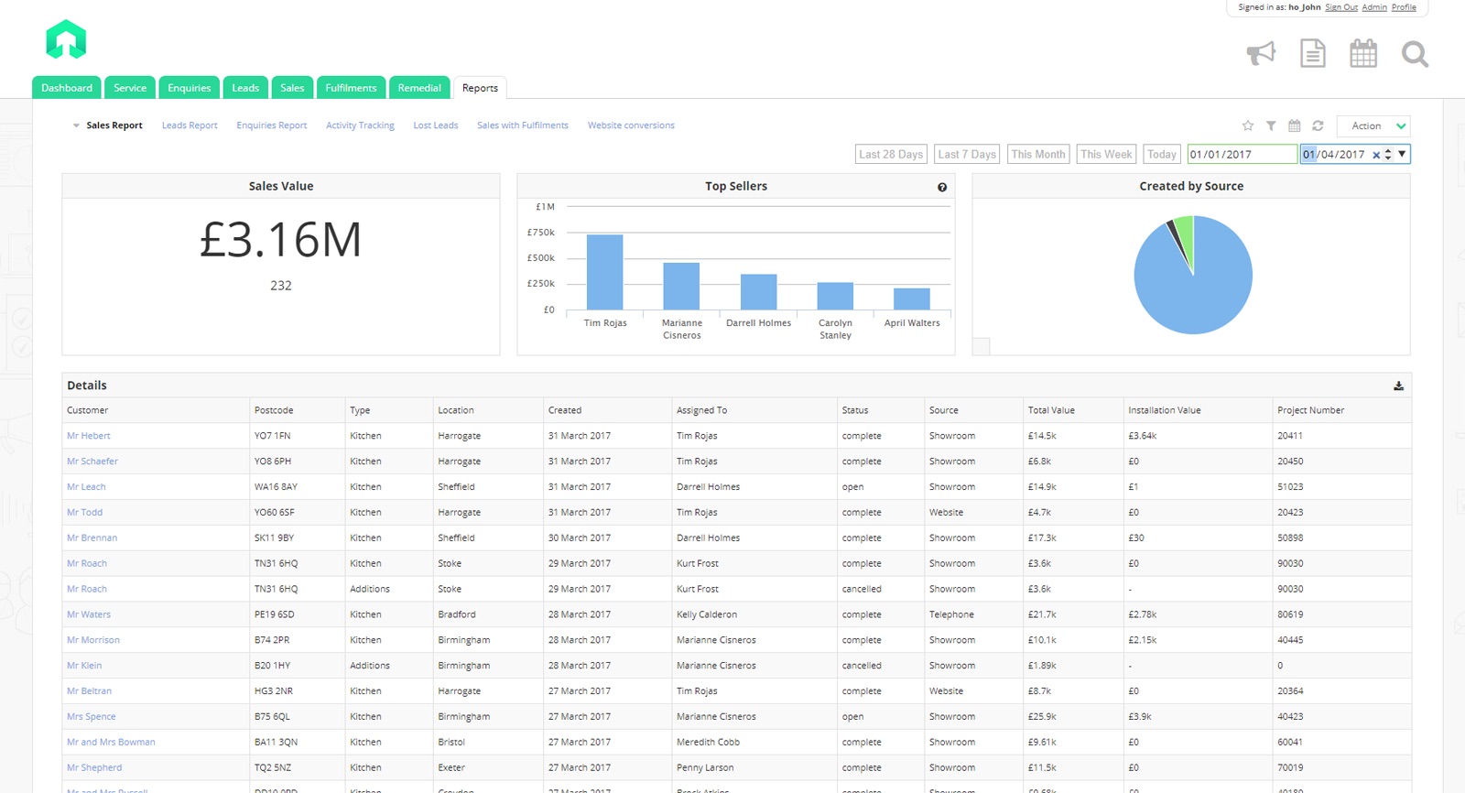Filter by Last 7 Days
Viewport: 1465px width, 793px height.
point(967,154)
